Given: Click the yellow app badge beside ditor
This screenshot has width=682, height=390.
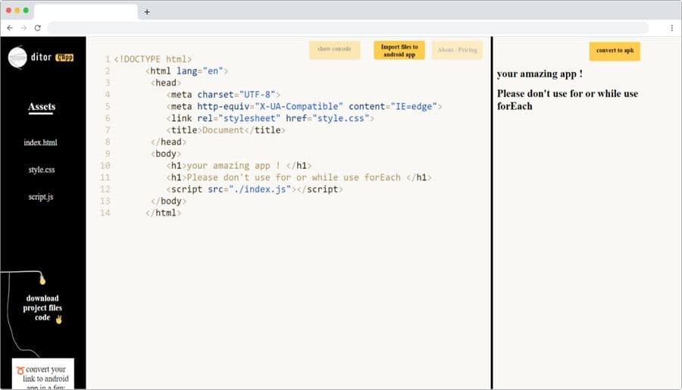Looking at the screenshot, I should [x=64, y=58].
